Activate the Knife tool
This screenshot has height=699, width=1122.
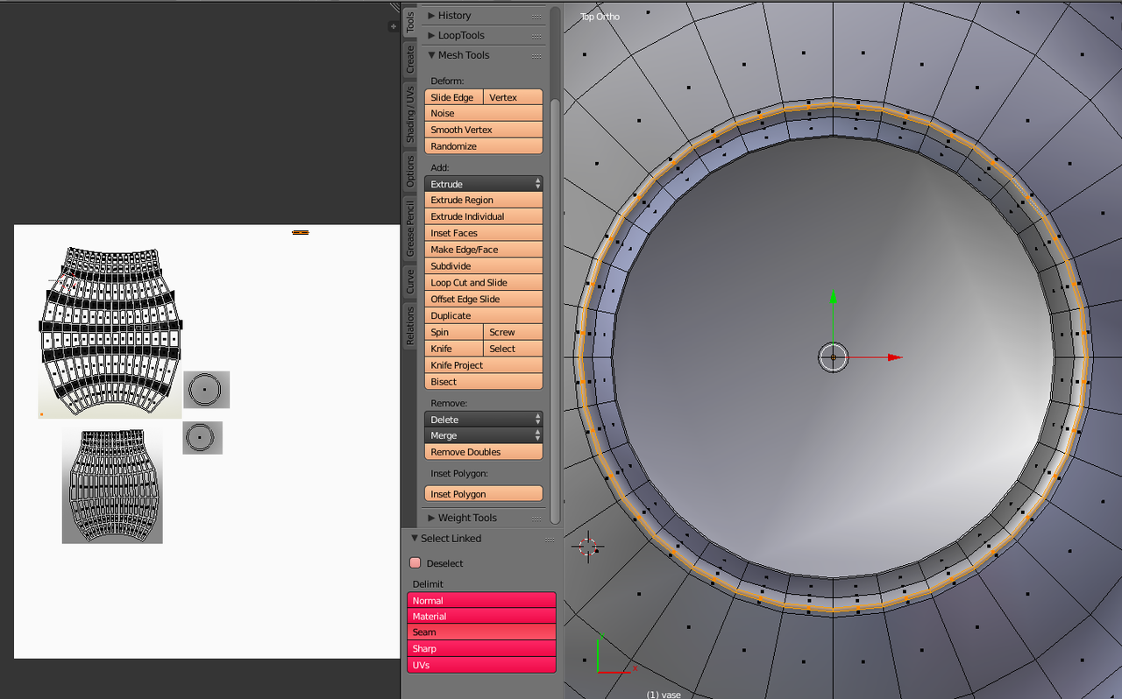pos(454,349)
